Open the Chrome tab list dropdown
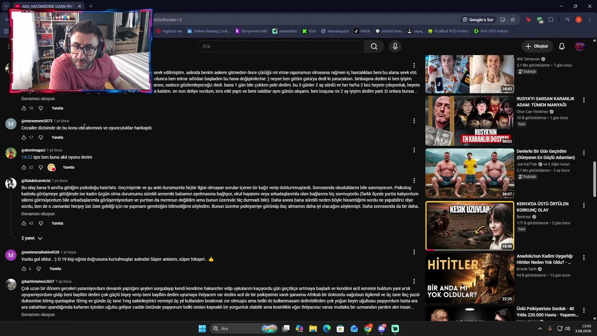This screenshot has width=597, height=336. click(x=6, y=6)
